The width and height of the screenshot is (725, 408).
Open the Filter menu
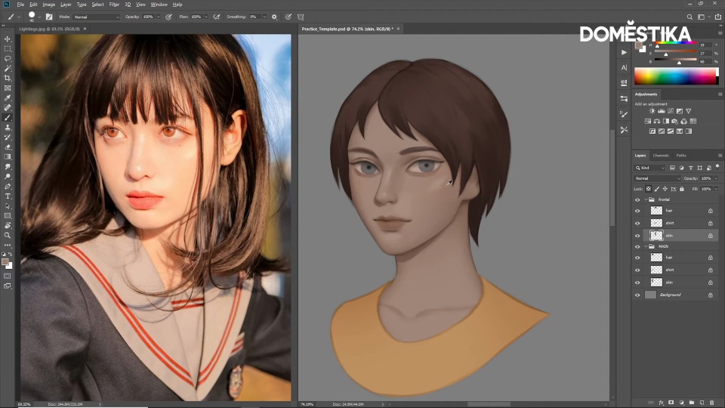tap(114, 5)
